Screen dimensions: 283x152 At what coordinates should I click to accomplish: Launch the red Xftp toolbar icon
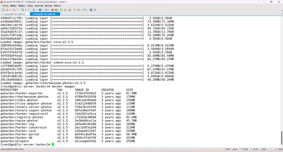click(x=52, y=10)
